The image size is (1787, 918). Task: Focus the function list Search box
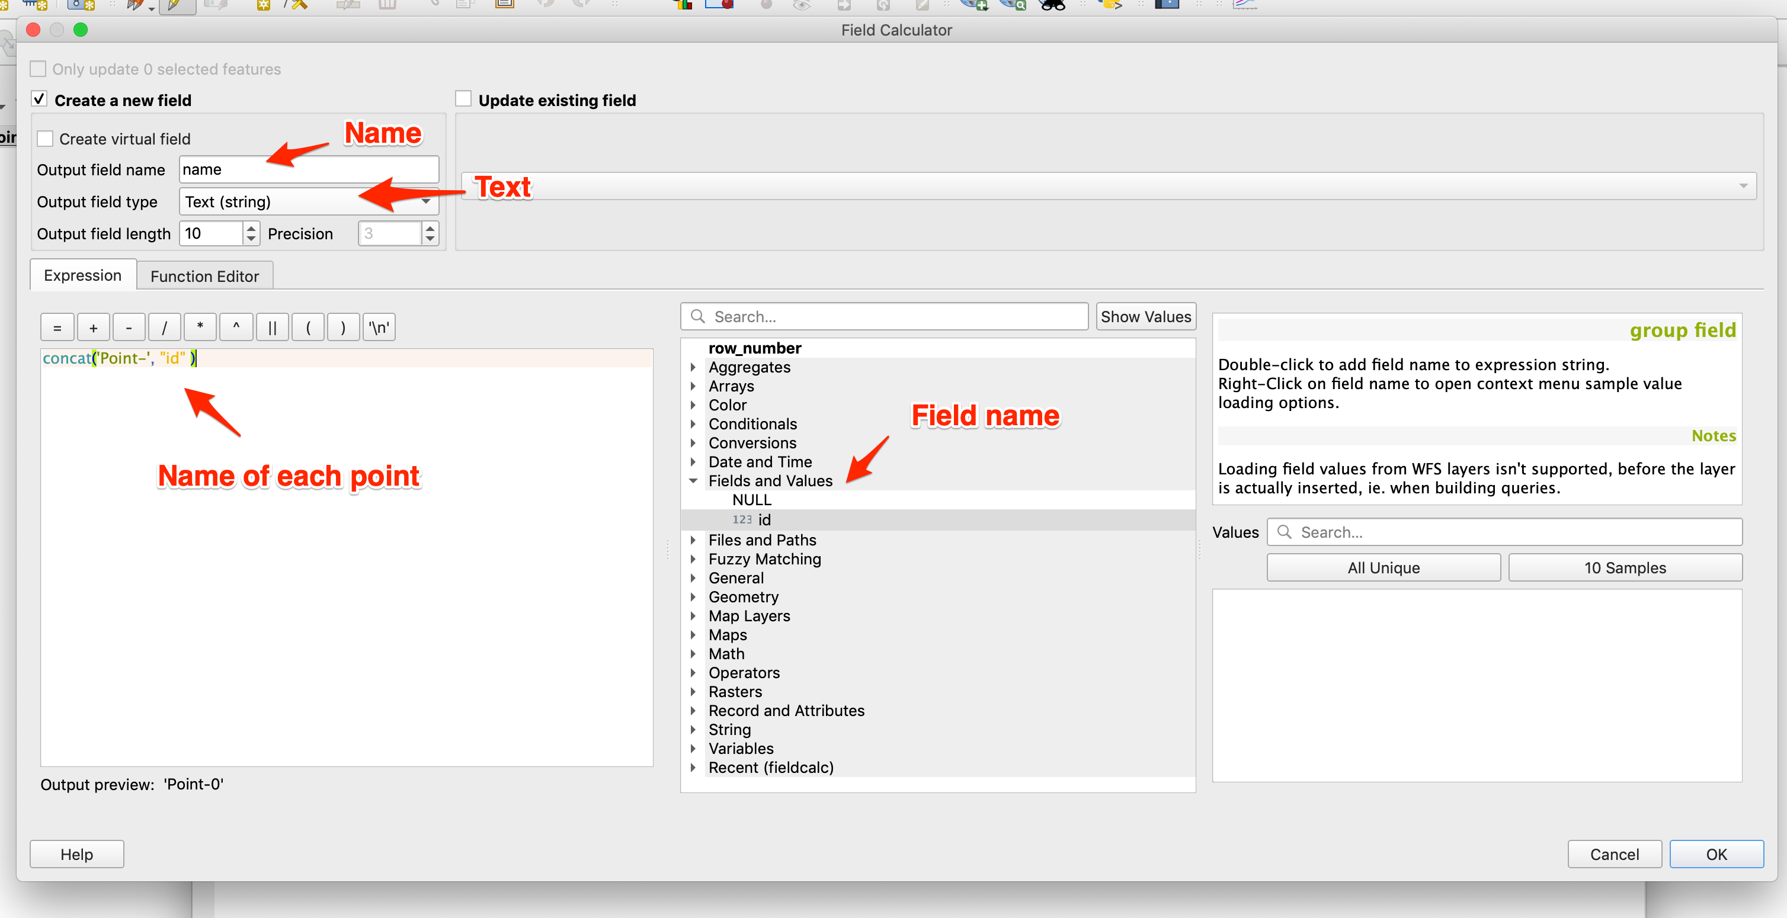(x=885, y=317)
